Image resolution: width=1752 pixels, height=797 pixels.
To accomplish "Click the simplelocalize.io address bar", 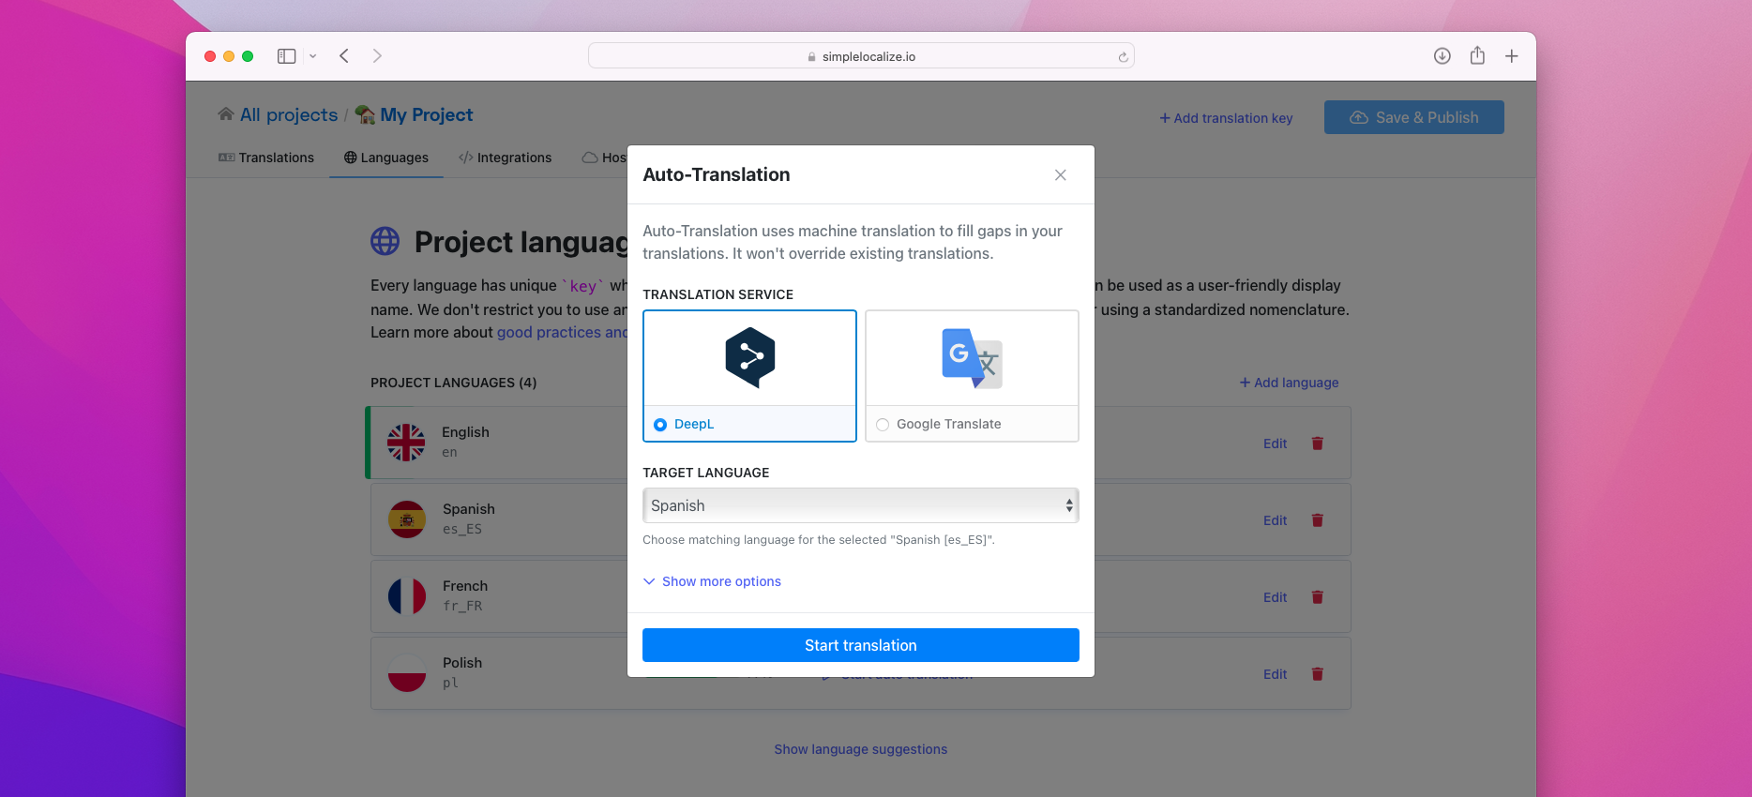I will click(x=860, y=56).
